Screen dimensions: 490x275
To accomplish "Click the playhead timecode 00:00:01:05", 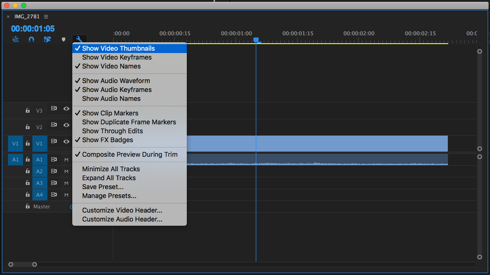I will [x=33, y=29].
